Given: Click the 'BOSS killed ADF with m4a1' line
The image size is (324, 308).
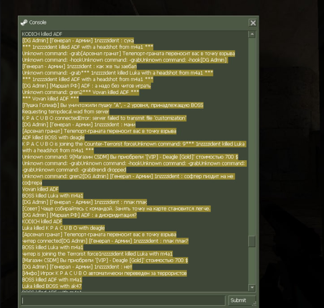Looking at the screenshot, I should [x=52, y=280].
